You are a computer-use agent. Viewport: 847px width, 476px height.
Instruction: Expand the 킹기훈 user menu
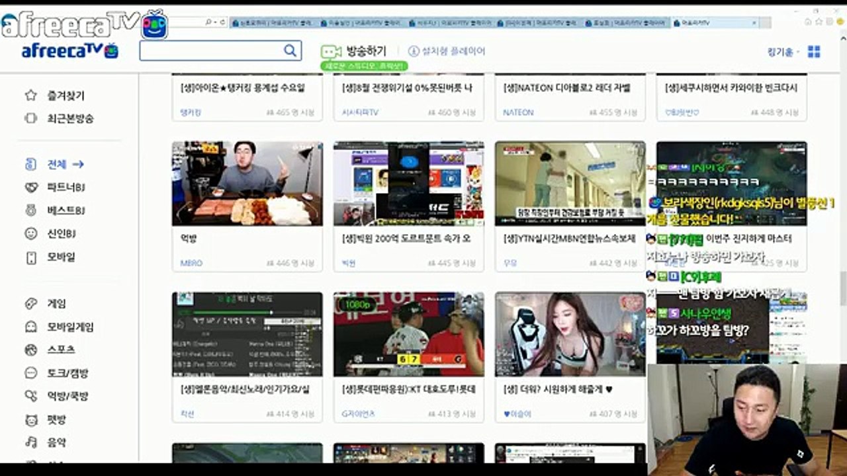(x=783, y=52)
